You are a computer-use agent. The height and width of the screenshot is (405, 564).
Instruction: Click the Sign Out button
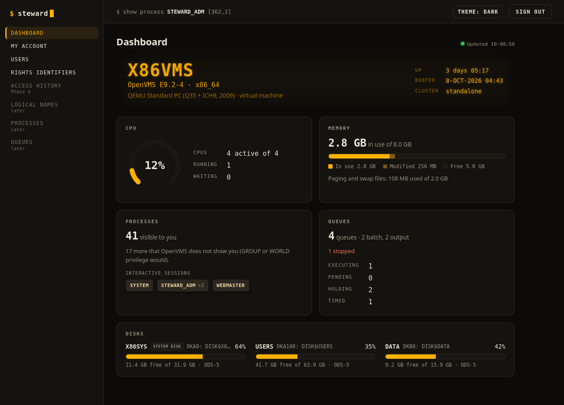531,11
